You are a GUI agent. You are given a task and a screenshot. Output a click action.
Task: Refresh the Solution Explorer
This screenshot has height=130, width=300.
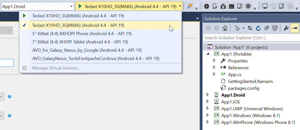[258, 28]
